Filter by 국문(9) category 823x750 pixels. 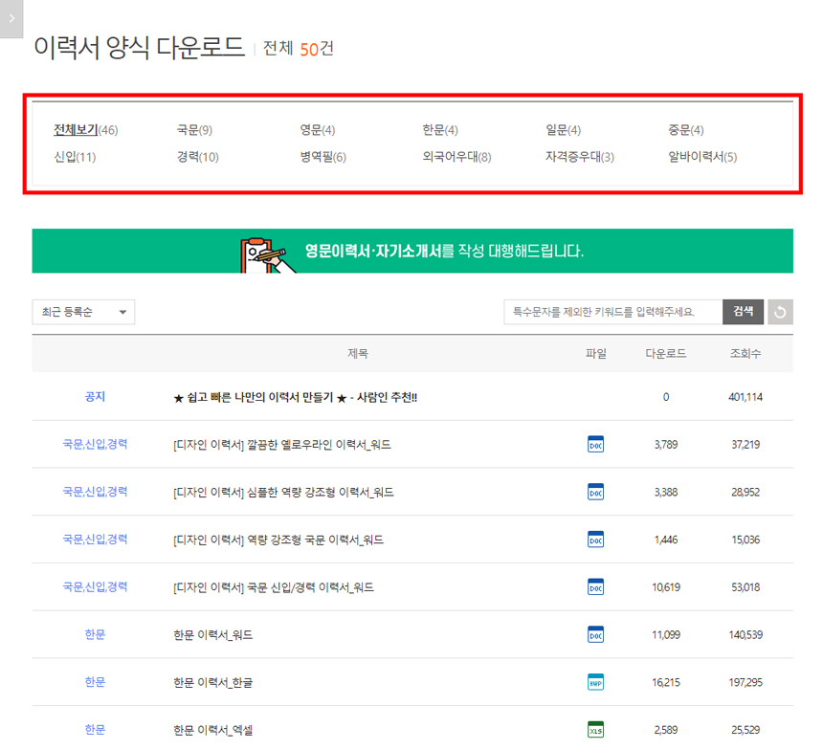[194, 130]
